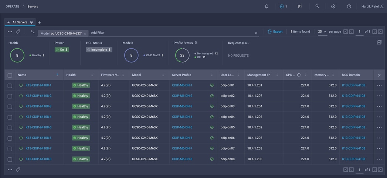The width and height of the screenshot is (387, 178).
Task: Click the CPU column info icon
Action: click(x=299, y=75)
